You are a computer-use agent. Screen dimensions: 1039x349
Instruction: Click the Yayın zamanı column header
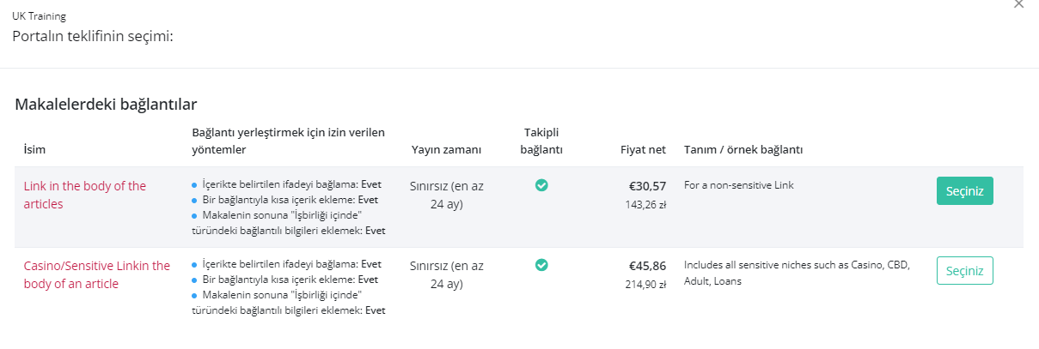pos(446,150)
